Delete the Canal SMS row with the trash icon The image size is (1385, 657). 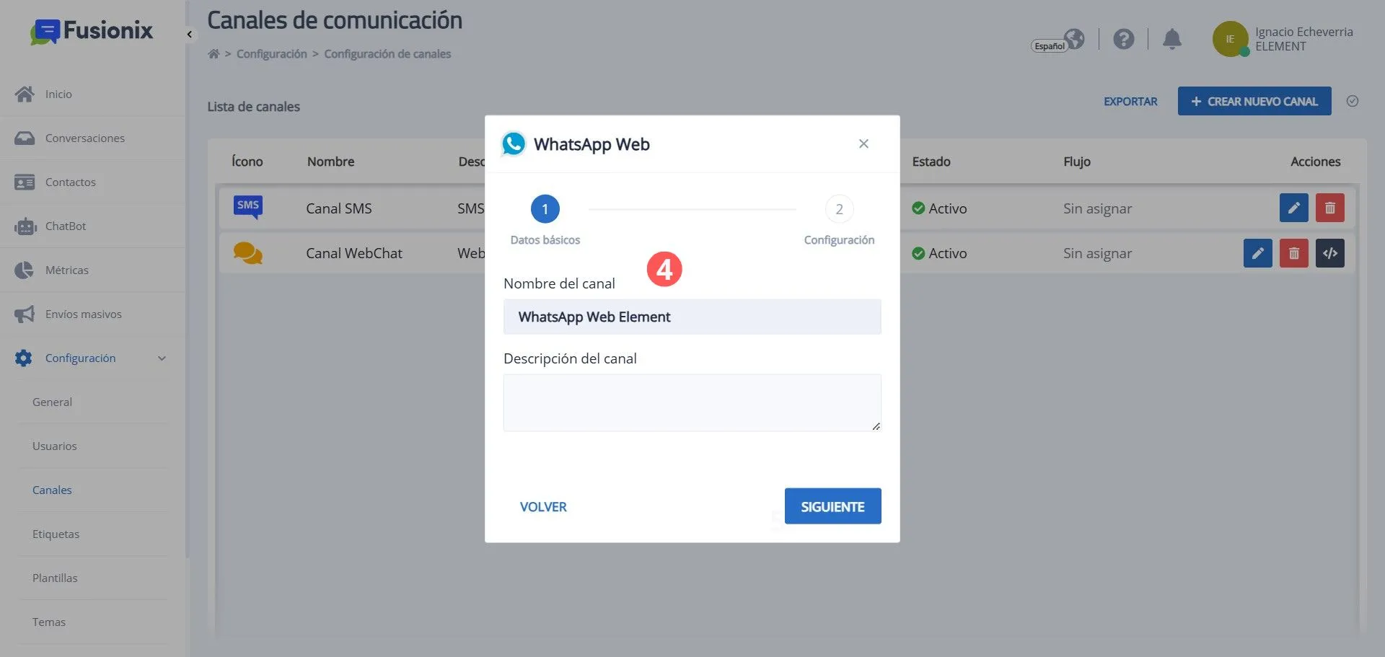(1329, 208)
